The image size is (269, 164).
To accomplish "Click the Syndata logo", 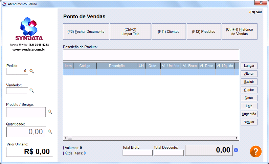I will [x=29, y=29].
